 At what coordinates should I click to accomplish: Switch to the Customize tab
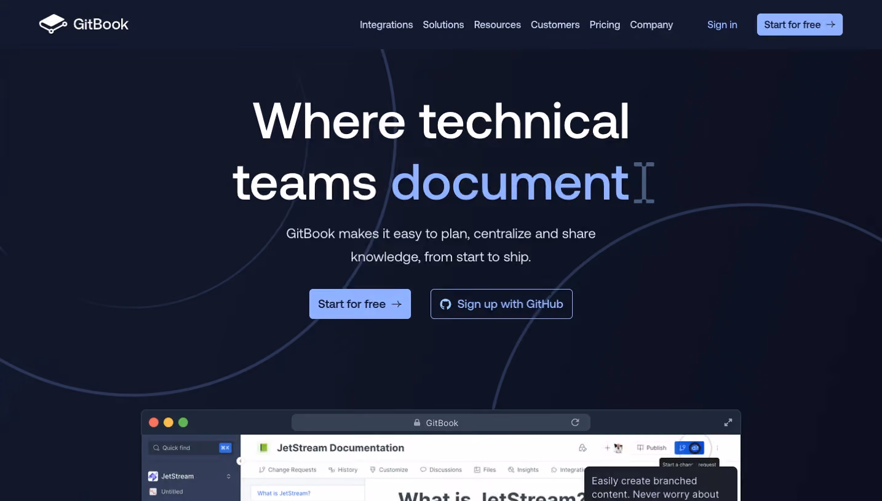click(389, 470)
